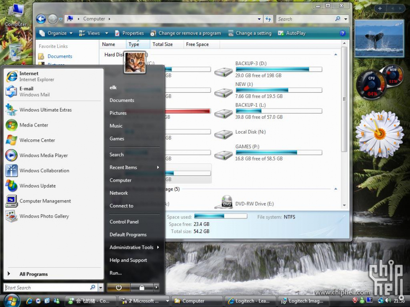
Task: Open Views options dropdown arrow
Action: tap(106, 33)
